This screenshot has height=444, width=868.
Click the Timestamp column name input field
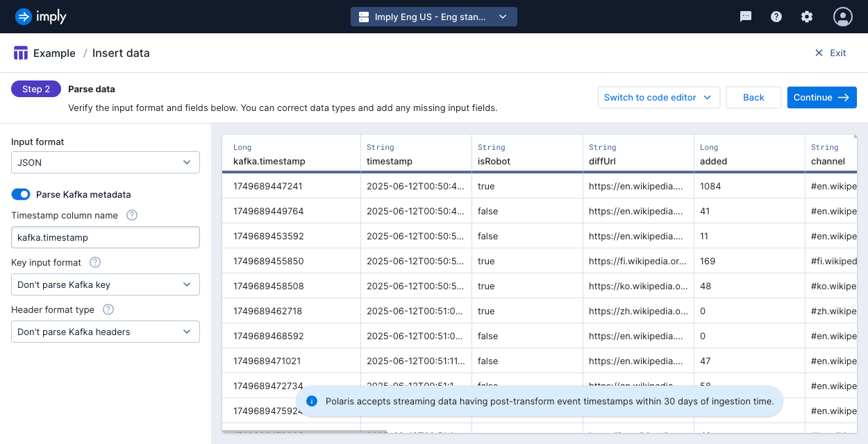(x=106, y=237)
